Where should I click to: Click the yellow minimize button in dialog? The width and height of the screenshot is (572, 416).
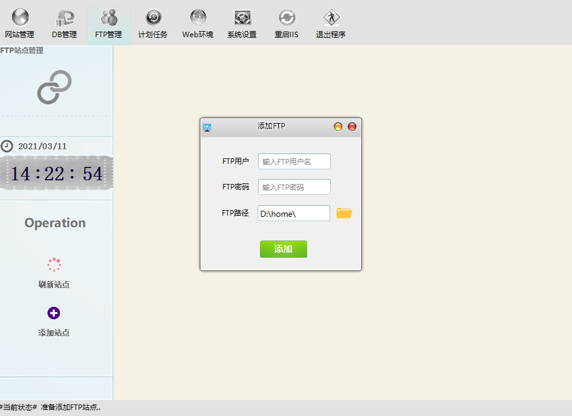[x=338, y=127]
